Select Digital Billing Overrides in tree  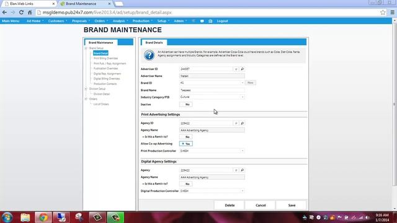pos(107,79)
